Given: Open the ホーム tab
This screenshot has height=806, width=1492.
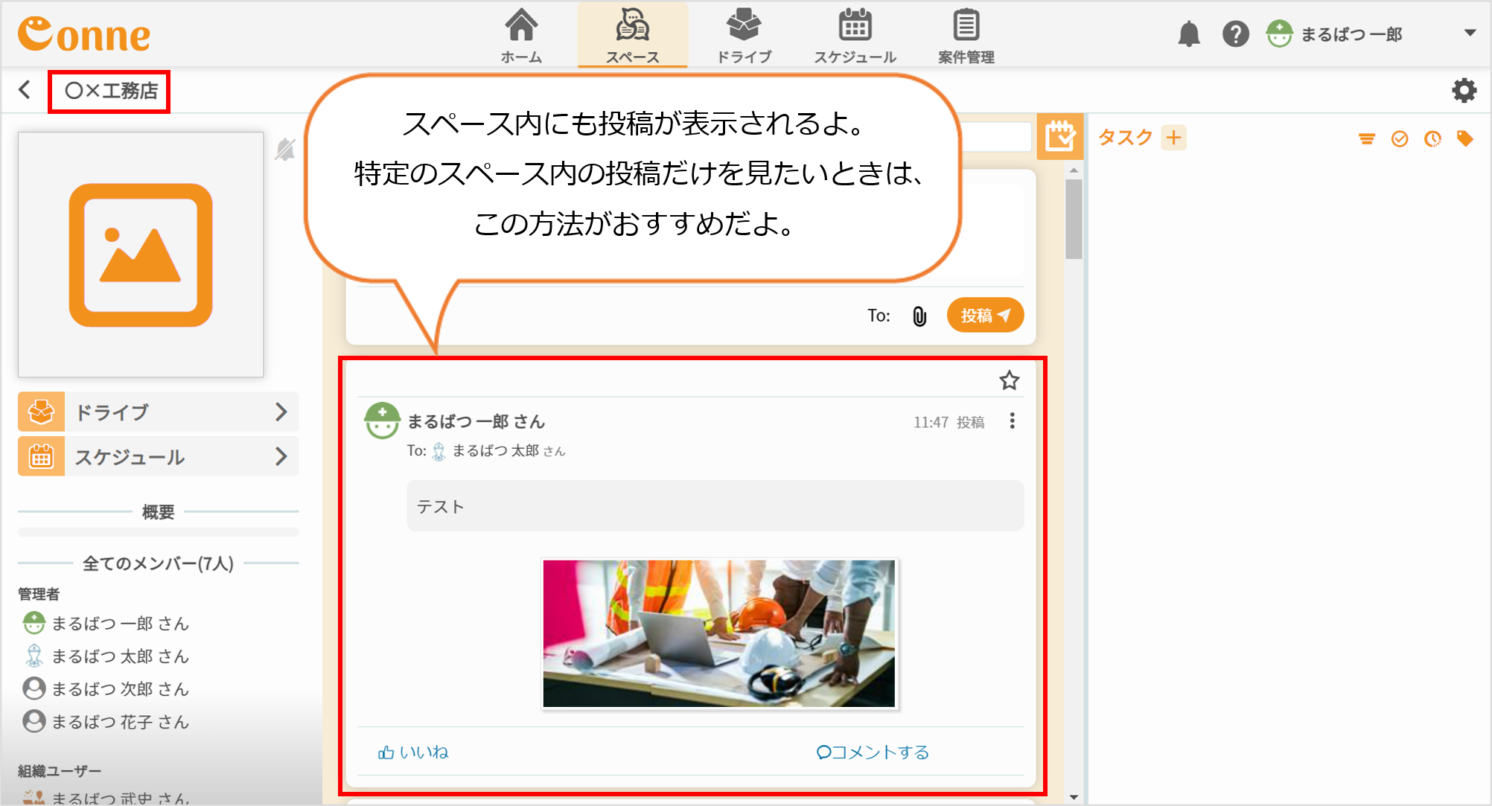Looking at the screenshot, I should 521,36.
